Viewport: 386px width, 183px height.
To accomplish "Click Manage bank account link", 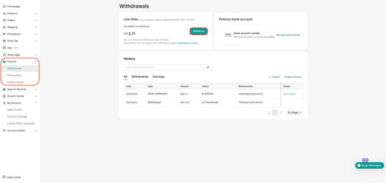I will 288,35.
